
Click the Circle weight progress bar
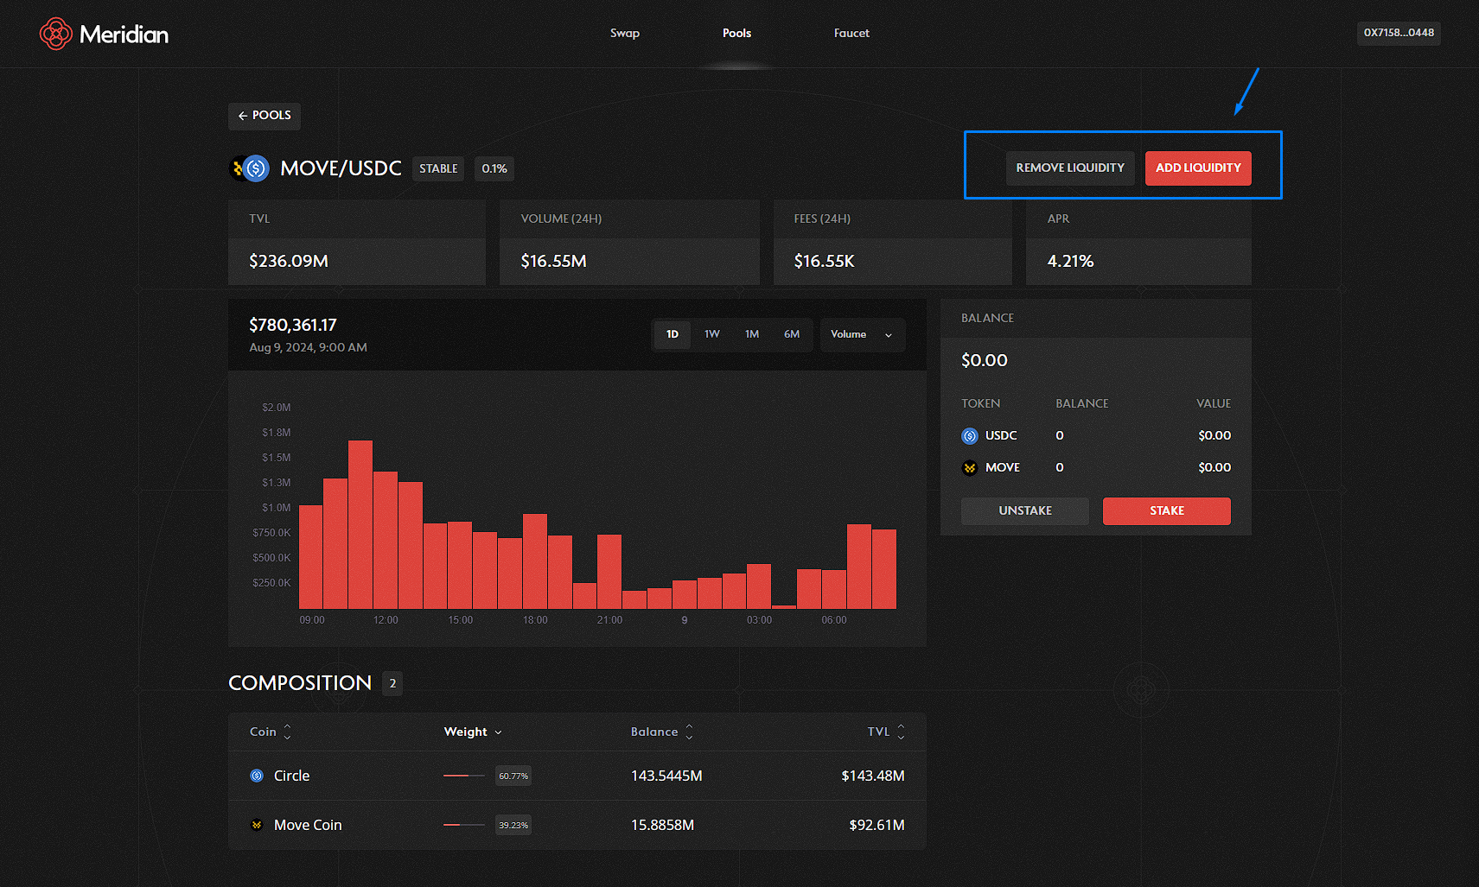464,776
